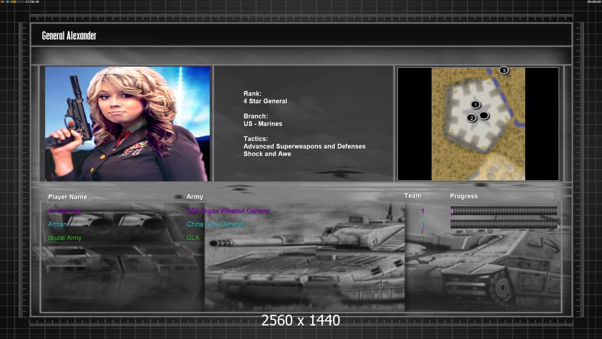Click the 'Tactics:' label

(256, 138)
